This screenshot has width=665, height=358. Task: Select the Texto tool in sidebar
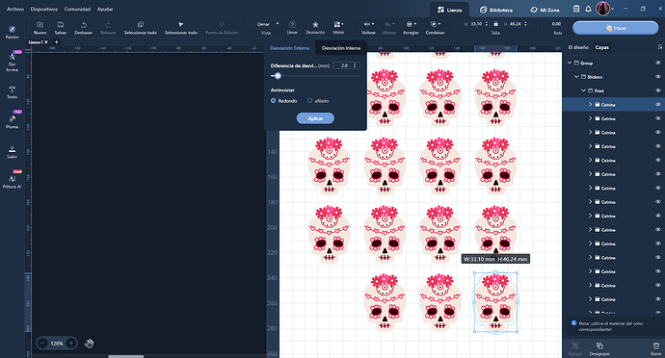click(x=12, y=92)
